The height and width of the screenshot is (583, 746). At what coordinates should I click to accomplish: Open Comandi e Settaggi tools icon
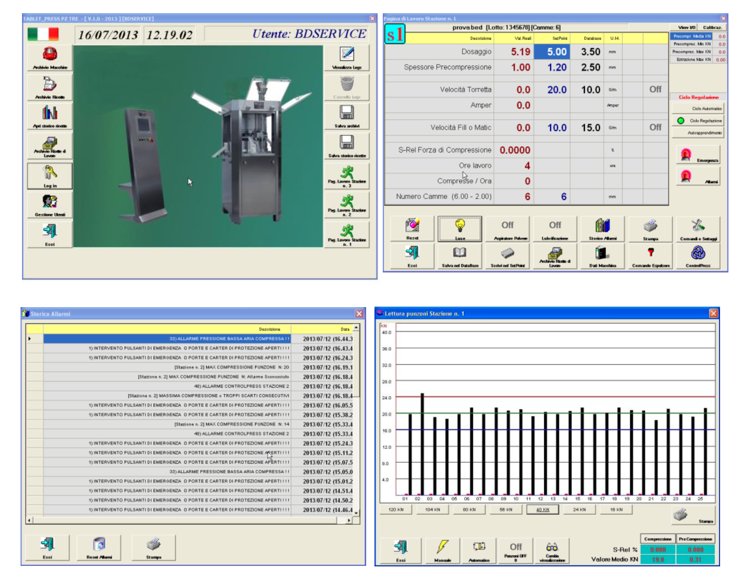coord(698,229)
